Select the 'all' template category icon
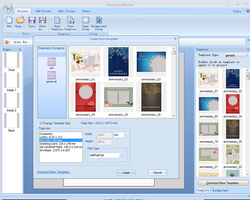Image resolution: width=250 pixels, height=200 pixels. (51, 62)
